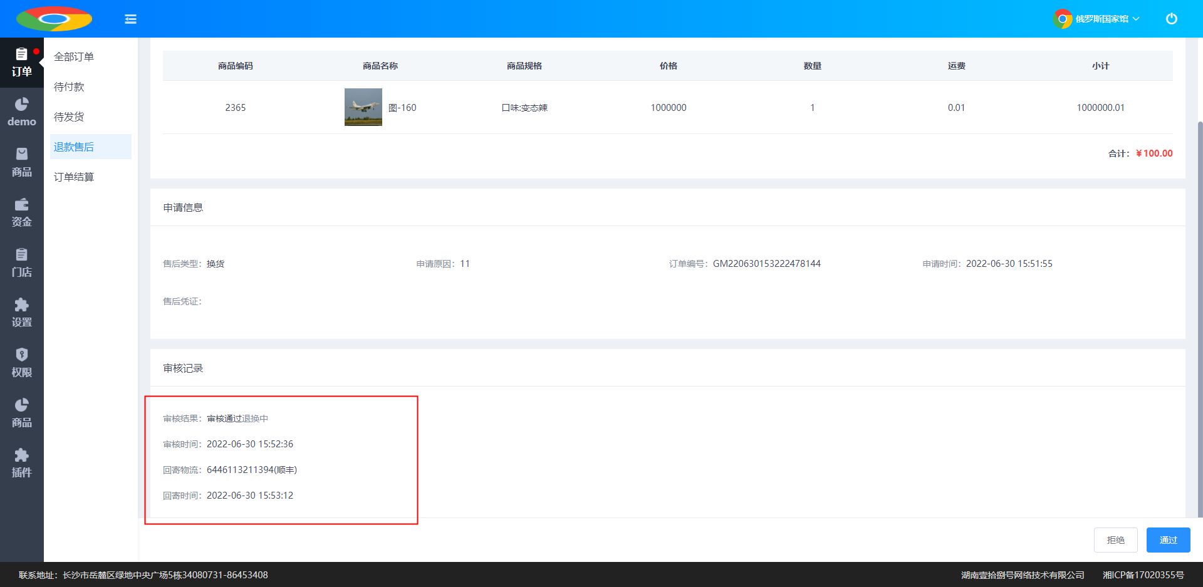Click the footer 湘ICP备17020355号 text
The width and height of the screenshot is (1203, 587).
1143,575
